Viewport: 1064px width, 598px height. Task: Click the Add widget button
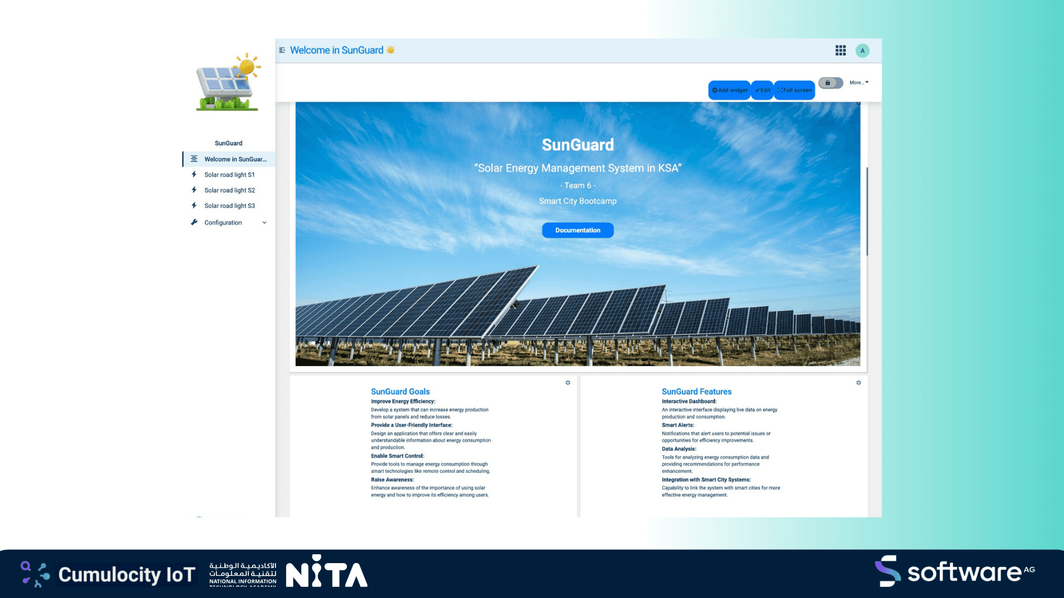(x=729, y=90)
